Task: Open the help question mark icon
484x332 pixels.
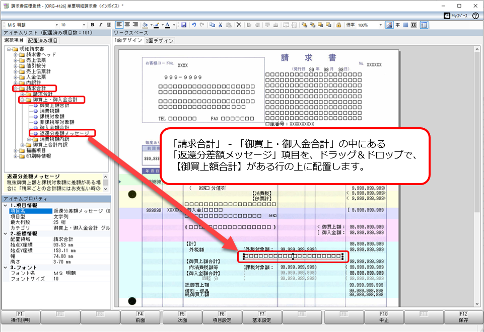Action: pyautogui.click(x=475, y=16)
